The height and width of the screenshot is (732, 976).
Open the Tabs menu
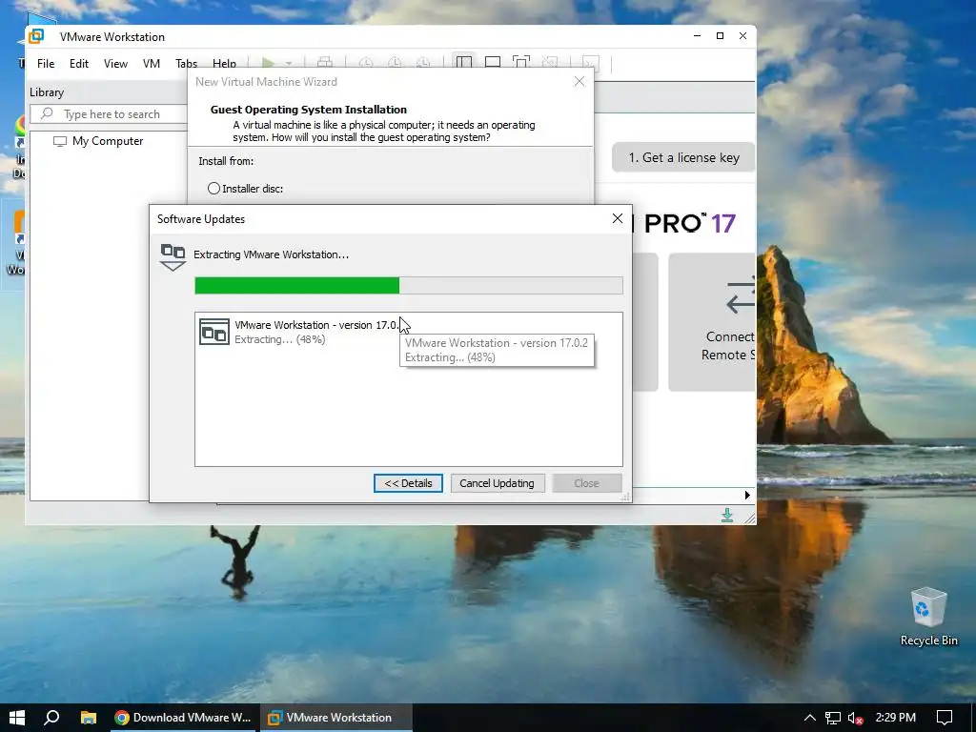pyautogui.click(x=186, y=64)
